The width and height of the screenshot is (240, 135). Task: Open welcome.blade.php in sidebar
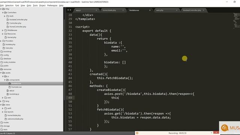[15, 119]
